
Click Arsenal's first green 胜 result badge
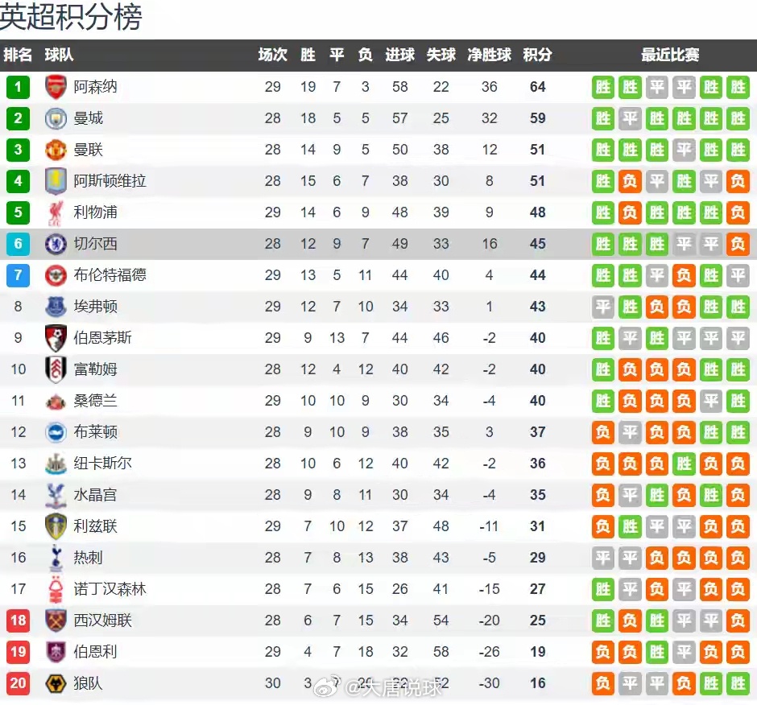(603, 87)
